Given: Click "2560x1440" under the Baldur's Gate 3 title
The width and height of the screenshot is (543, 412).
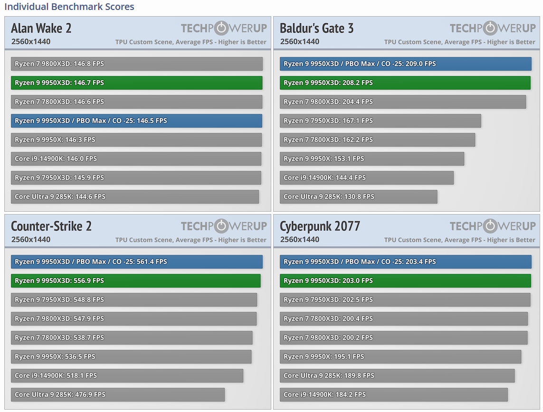Looking at the screenshot, I should [x=300, y=41].
